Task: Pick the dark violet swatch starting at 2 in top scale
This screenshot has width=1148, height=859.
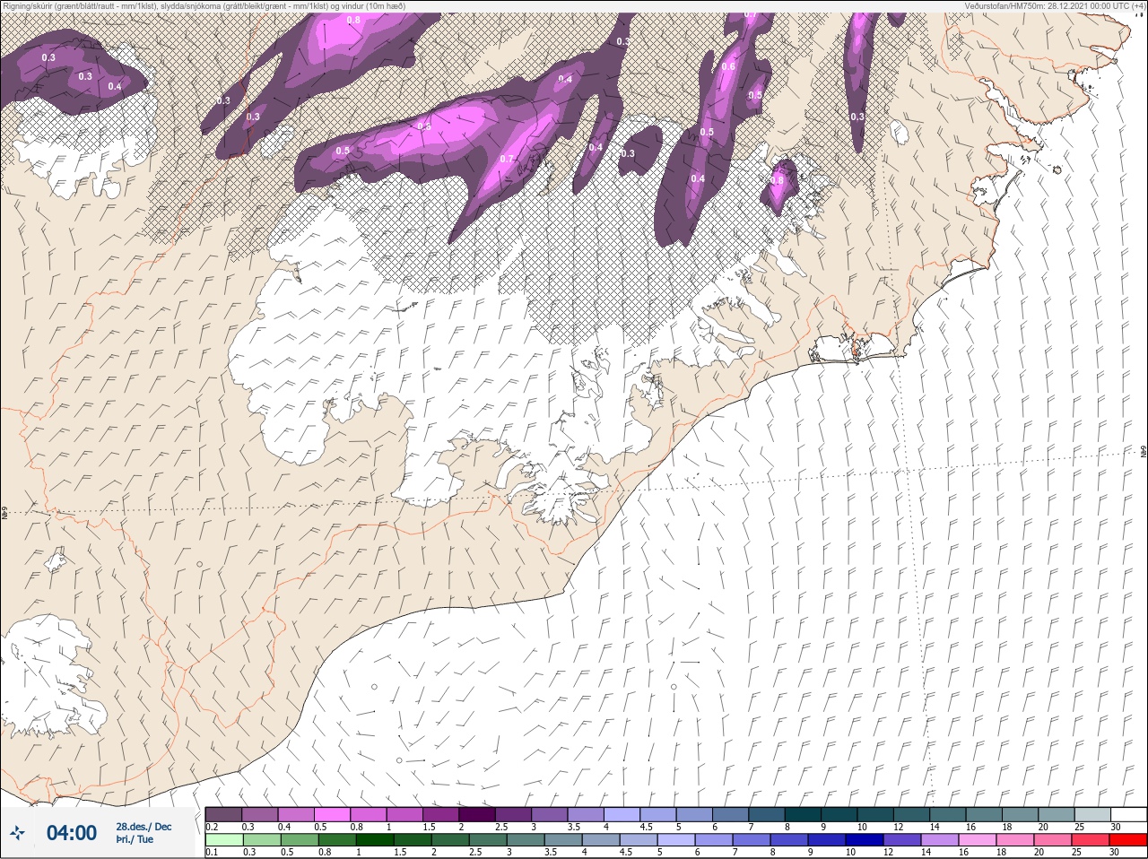Action: pos(479,814)
